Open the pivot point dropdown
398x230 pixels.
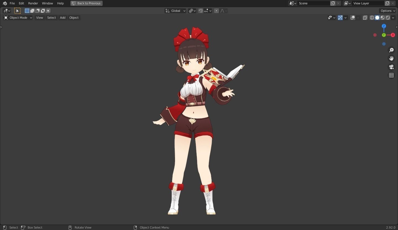point(192,11)
